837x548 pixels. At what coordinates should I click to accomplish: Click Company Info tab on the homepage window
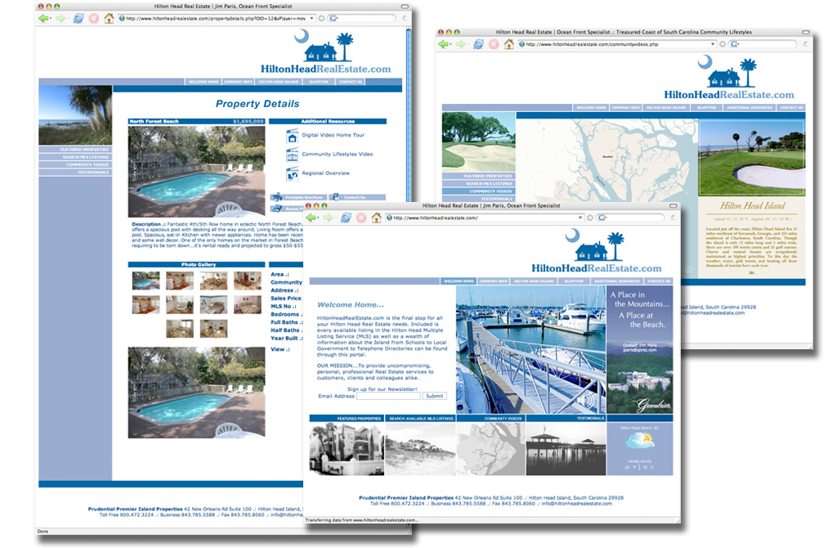click(493, 281)
